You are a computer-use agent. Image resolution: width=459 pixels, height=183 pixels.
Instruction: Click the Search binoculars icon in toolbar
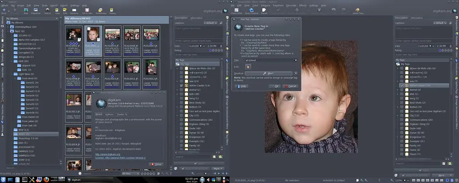pos(47,10)
